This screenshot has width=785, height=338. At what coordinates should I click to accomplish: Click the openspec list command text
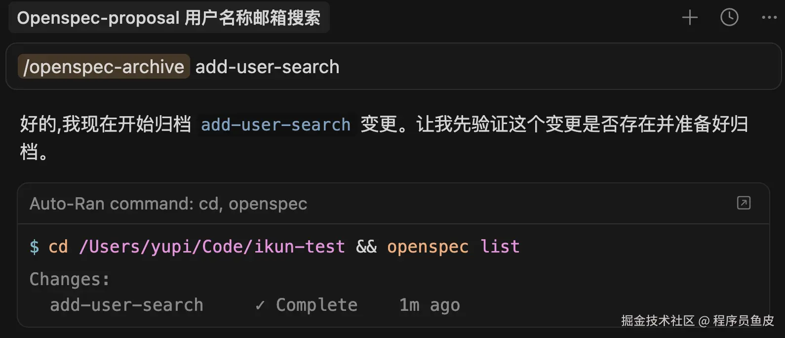[453, 247]
